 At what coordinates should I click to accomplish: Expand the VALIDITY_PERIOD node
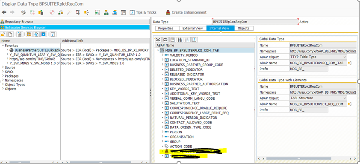coord(162,55)
